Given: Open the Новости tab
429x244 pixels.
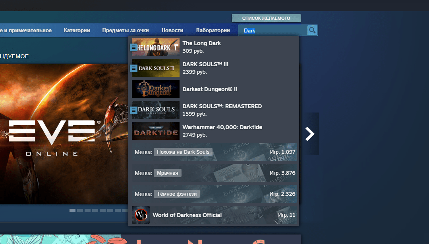Looking at the screenshot, I should point(172,30).
